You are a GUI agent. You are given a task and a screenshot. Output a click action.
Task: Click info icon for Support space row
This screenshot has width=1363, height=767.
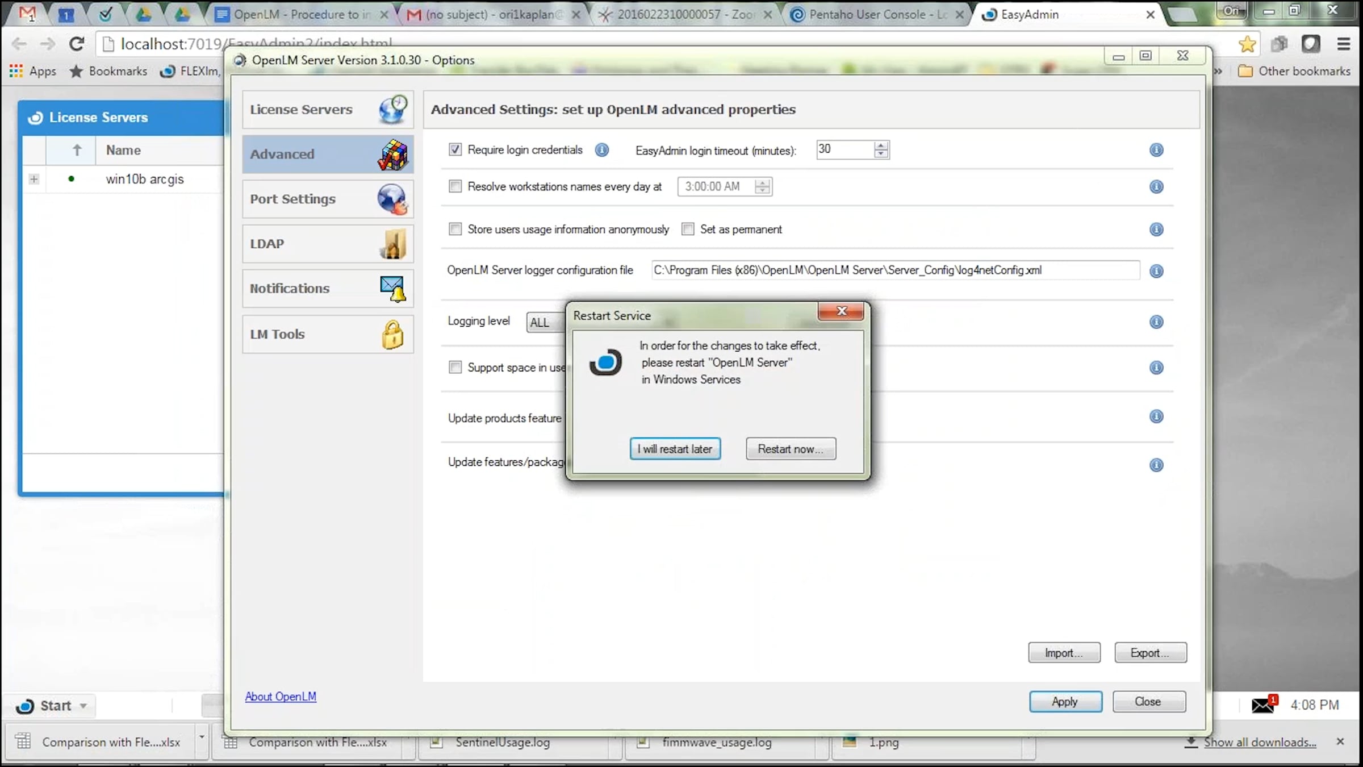tap(1156, 368)
